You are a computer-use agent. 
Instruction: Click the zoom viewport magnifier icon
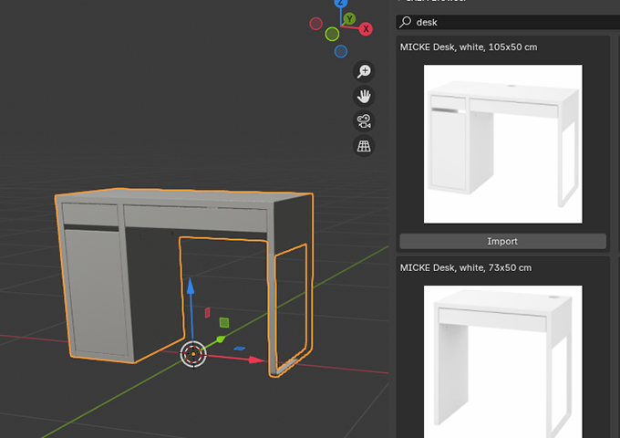pyautogui.click(x=364, y=71)
